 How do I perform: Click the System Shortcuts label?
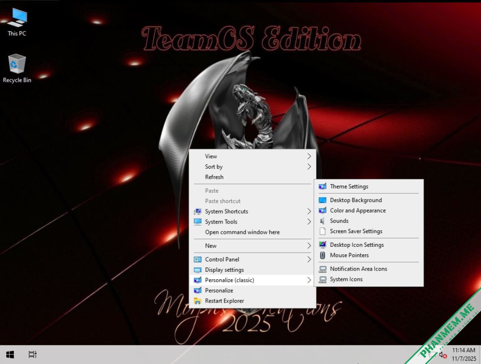[x=227, y=211]
